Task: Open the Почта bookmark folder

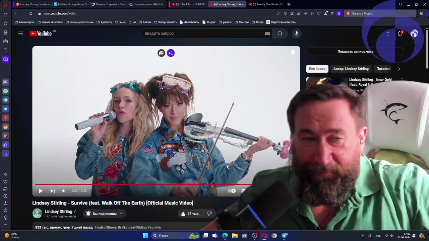Action: (x=258, y=22)
